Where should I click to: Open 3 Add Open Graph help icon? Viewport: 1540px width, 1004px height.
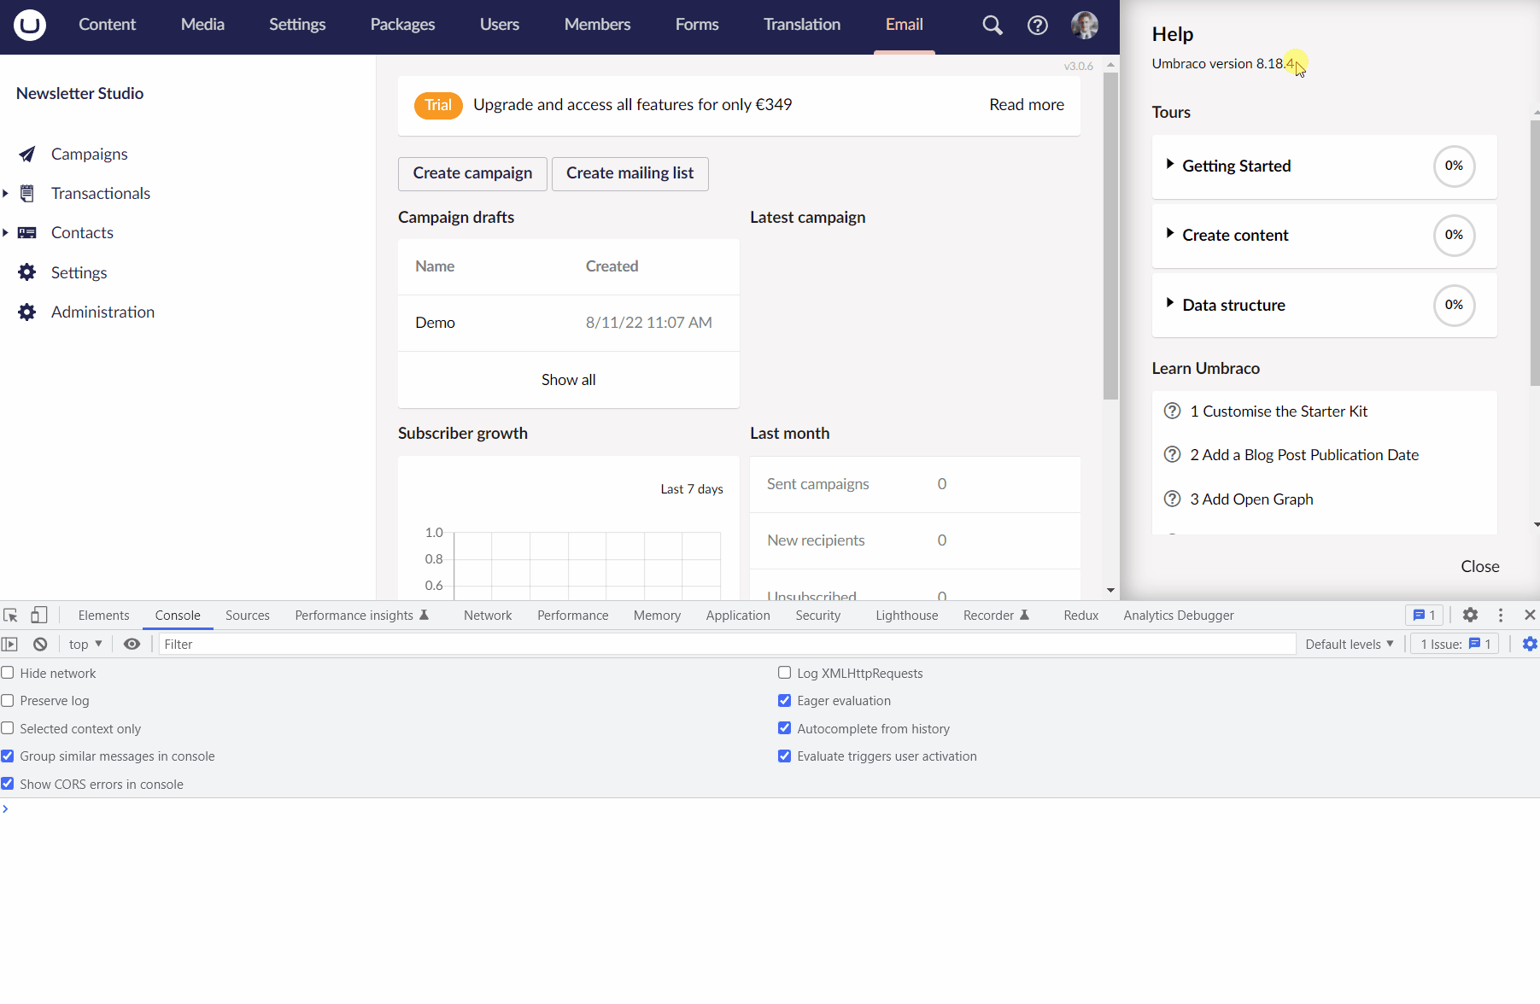coord(1173,499)
